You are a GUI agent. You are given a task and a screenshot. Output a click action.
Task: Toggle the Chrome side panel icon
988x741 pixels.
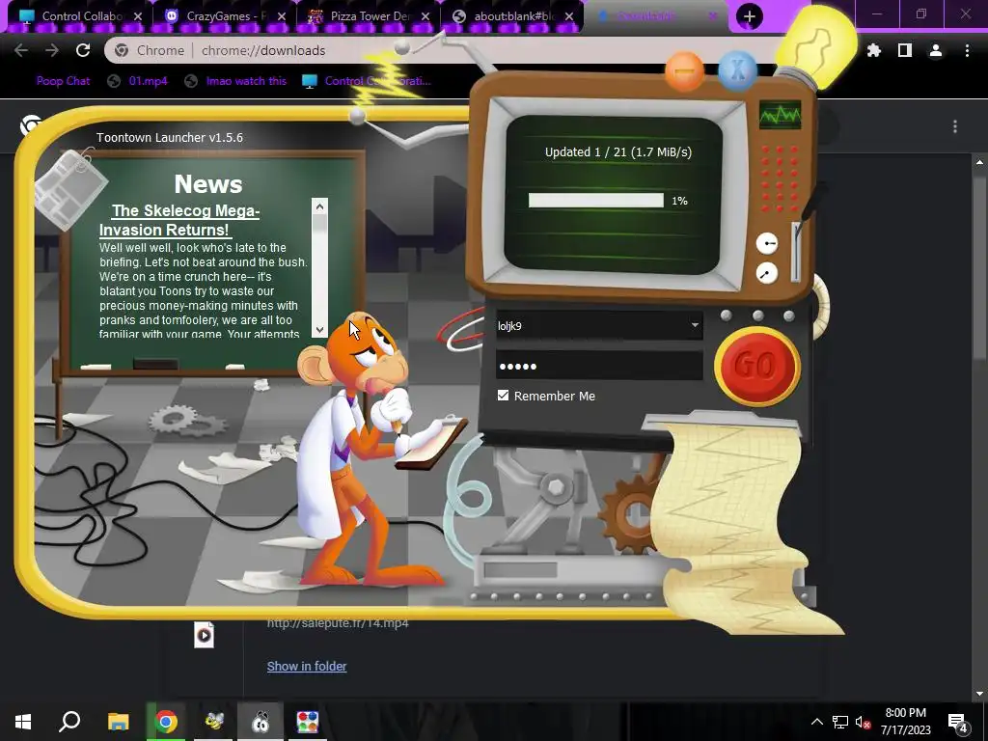point(905,50)
